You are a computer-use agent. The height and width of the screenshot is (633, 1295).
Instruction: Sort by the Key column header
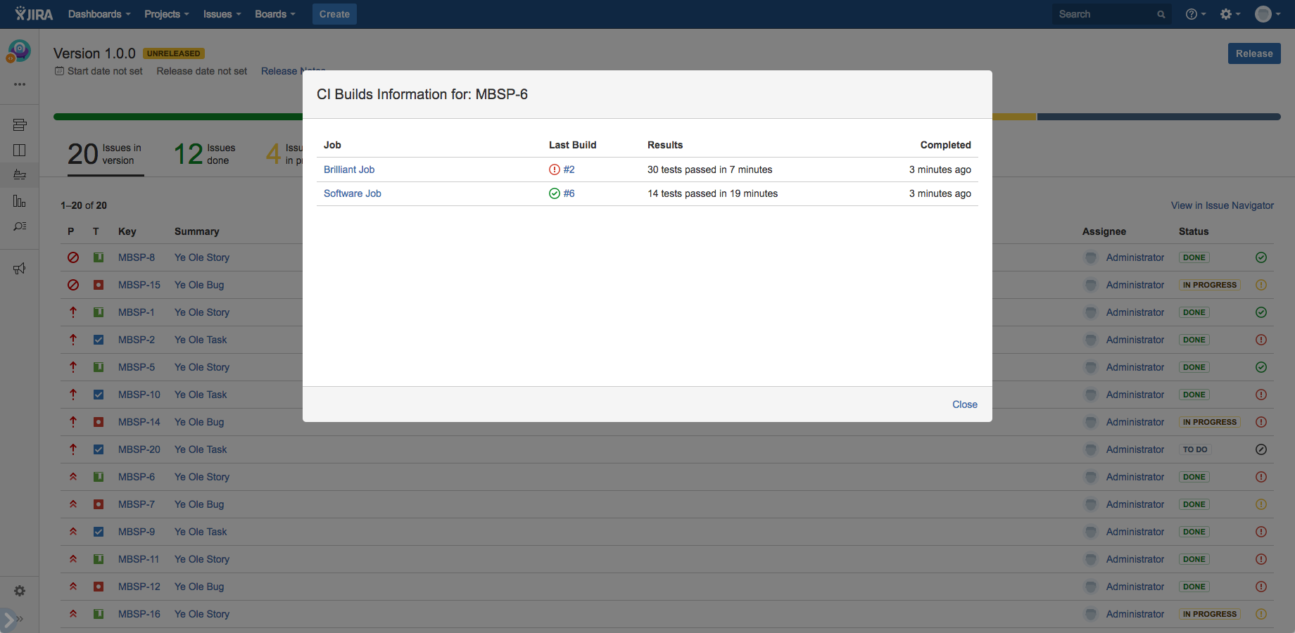click(x=127, y=231)
